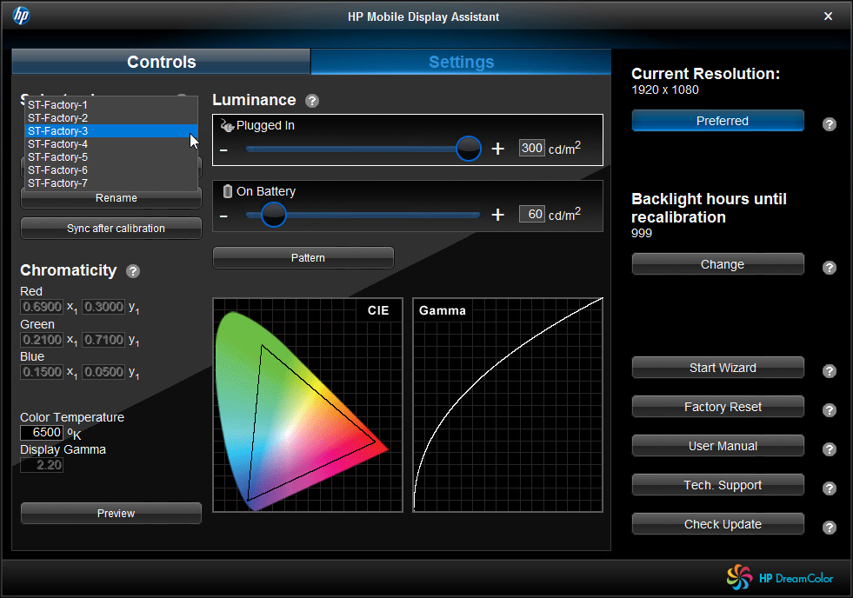Open help icon next to Preferred button
This screenshot has height=598, width=853.
coord(830,124)
